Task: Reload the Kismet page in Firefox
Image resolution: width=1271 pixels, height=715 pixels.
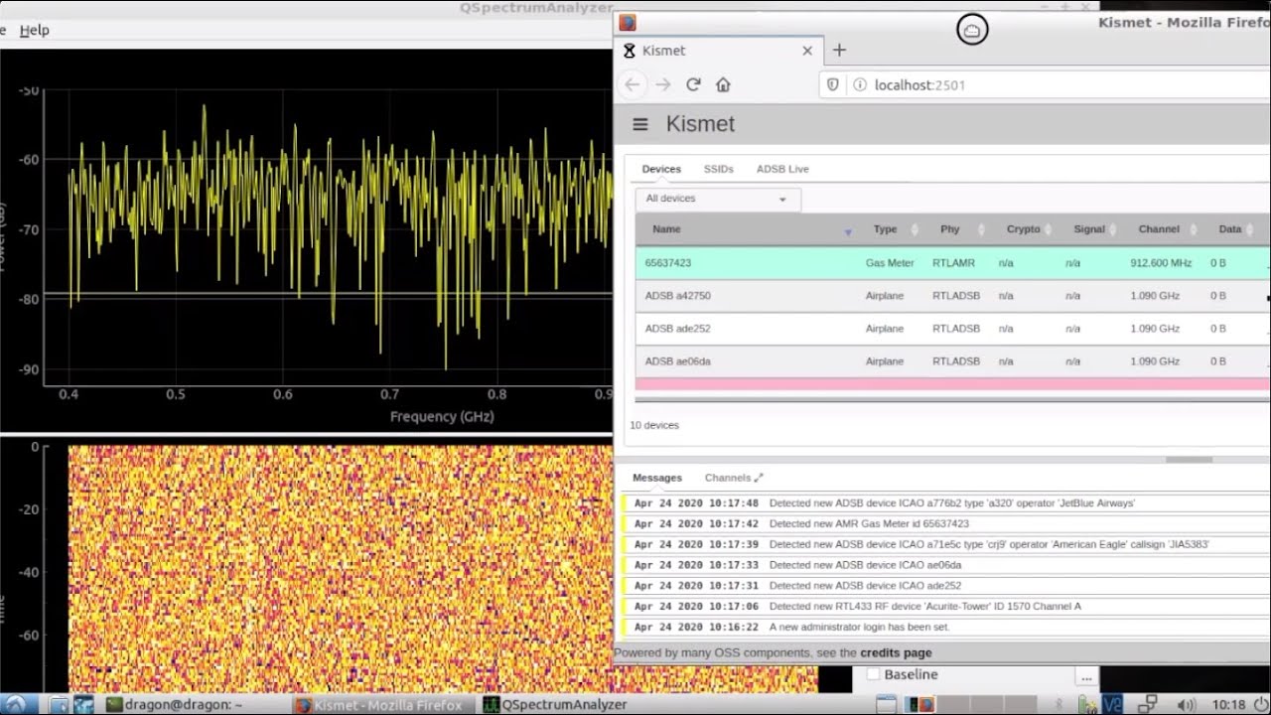Action: tap(693, 84)
